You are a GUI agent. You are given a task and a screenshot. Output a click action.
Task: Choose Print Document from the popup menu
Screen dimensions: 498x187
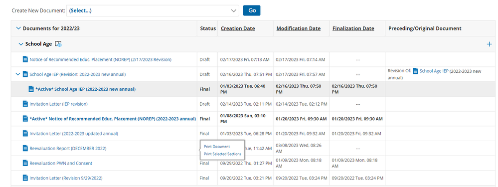(x=217, y=147)
